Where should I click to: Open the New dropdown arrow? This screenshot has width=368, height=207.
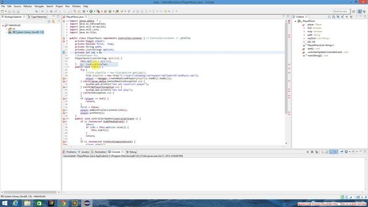pyautogui.click(x=6, y=11)
